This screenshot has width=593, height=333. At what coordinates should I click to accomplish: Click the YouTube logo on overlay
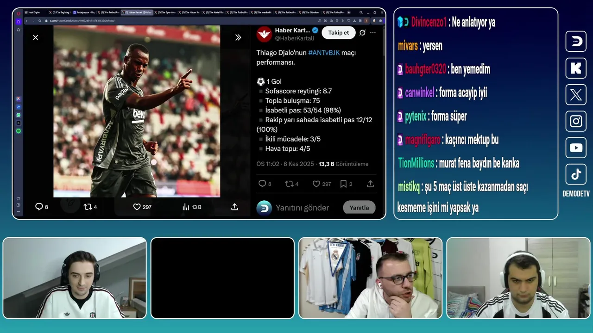tap(576, 148)
